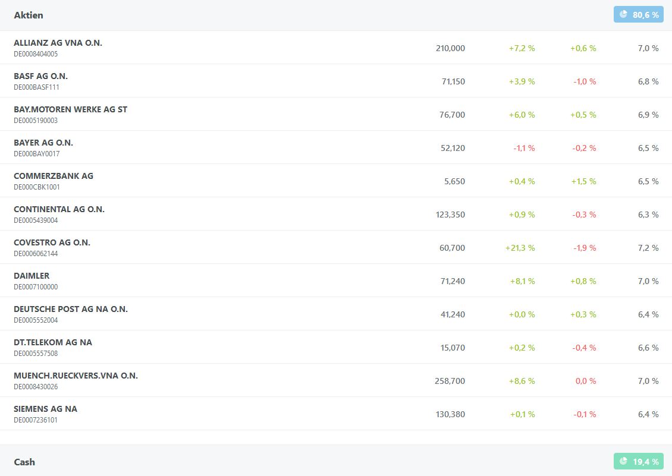Expand the Aktien section header

pos(29,15)
